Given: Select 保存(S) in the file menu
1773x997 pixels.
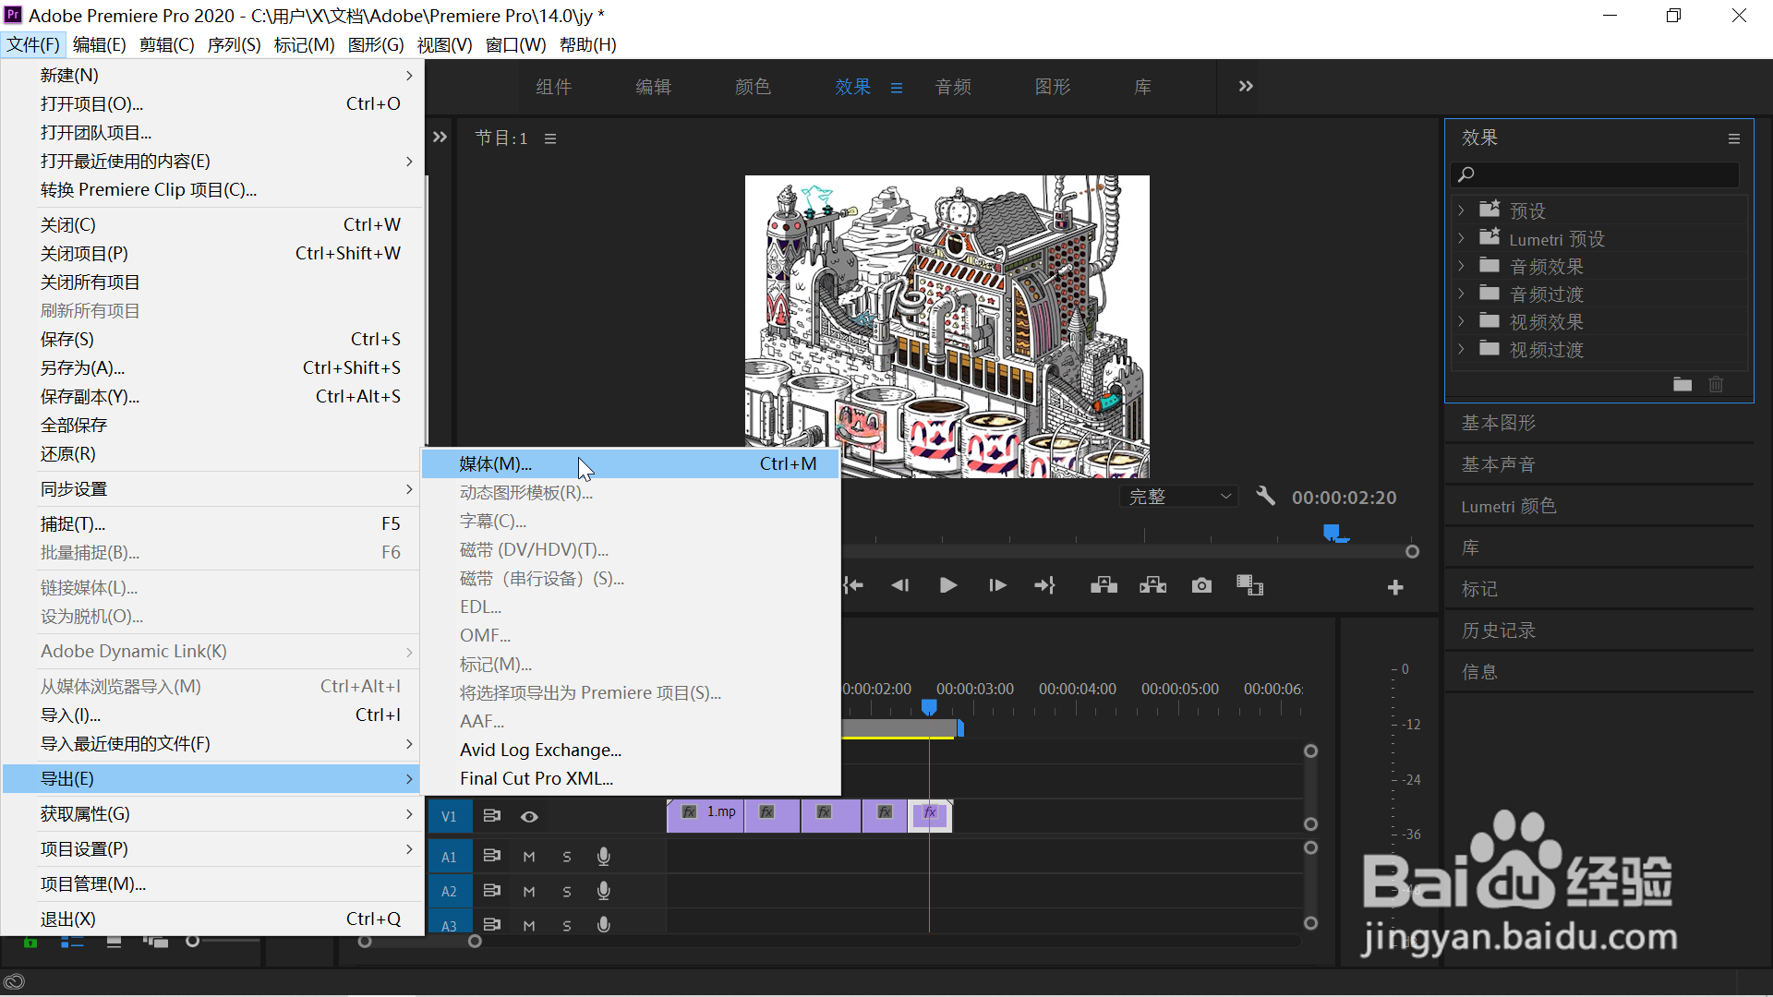Looking at the screenshot, I should (212, 340).
